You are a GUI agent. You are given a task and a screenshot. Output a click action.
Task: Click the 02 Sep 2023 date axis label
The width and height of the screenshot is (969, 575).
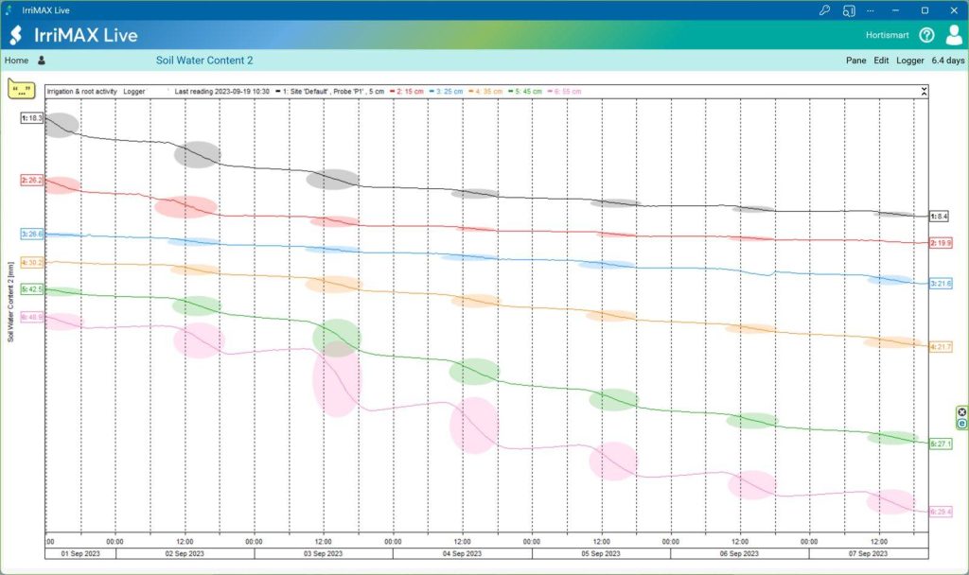pyautogui.click(x=185, y=553)
